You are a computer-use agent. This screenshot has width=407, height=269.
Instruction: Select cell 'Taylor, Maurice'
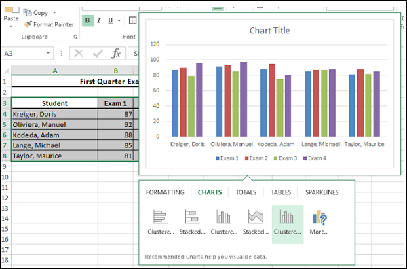click(x=54, y=156)
